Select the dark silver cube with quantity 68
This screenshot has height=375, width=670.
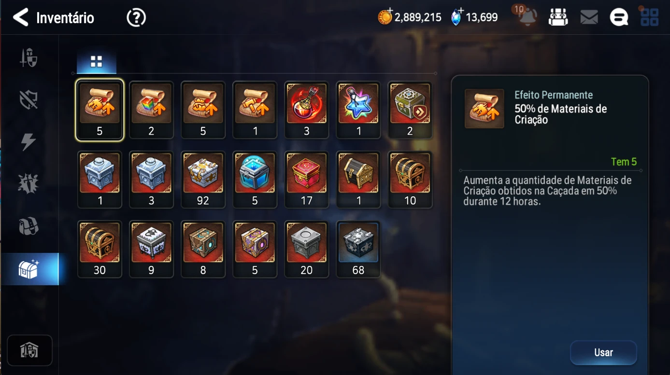coord(358,250)
